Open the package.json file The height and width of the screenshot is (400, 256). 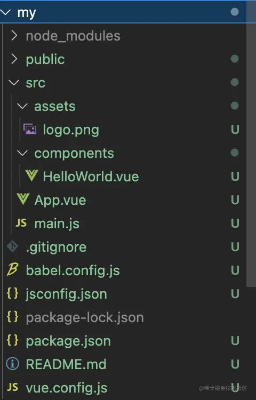click(x=68, y=341)
